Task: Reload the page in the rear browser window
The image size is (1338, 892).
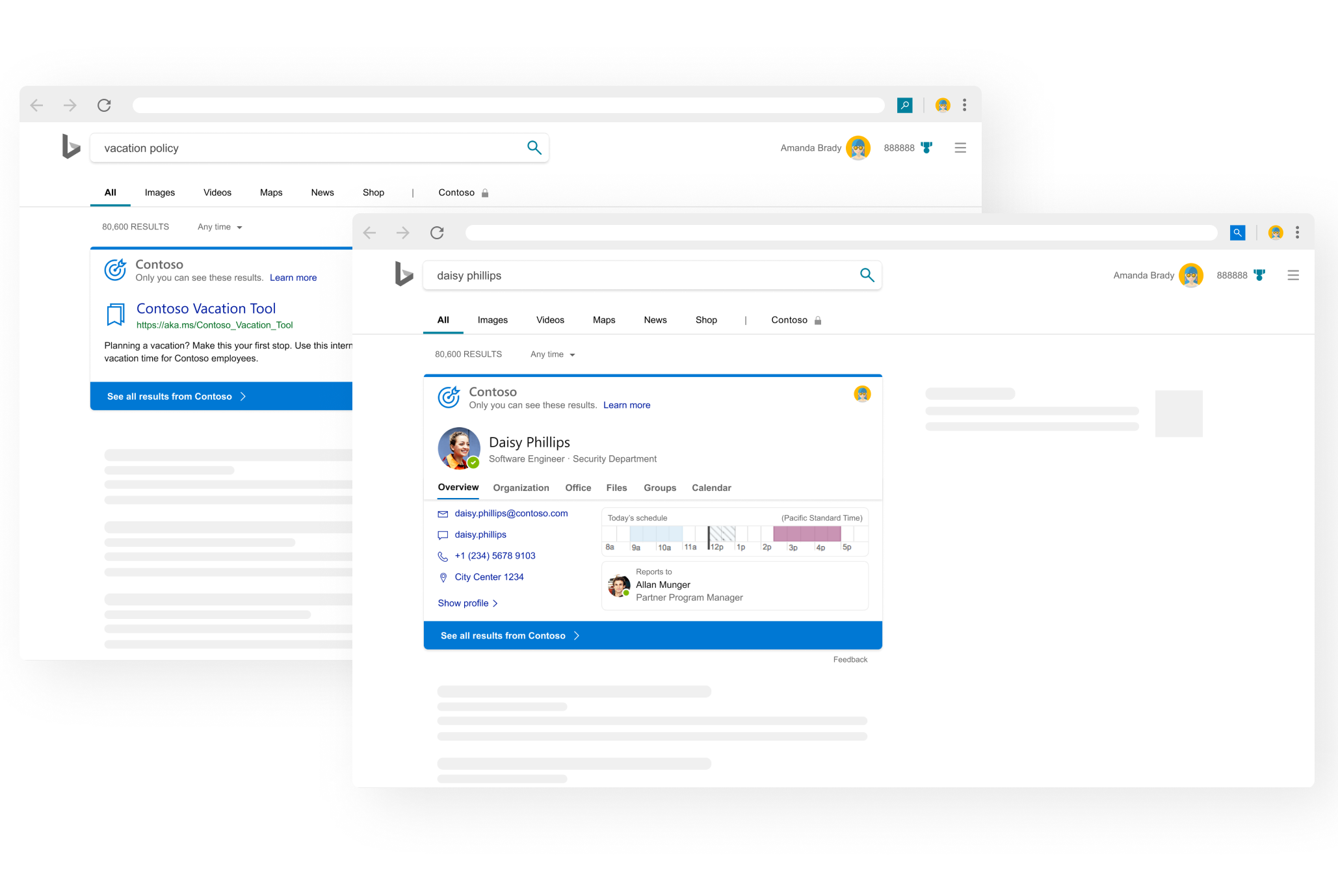Action: click(104, 105)
